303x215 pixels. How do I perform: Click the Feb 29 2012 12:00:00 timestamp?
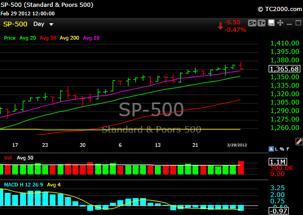[27, 14]
